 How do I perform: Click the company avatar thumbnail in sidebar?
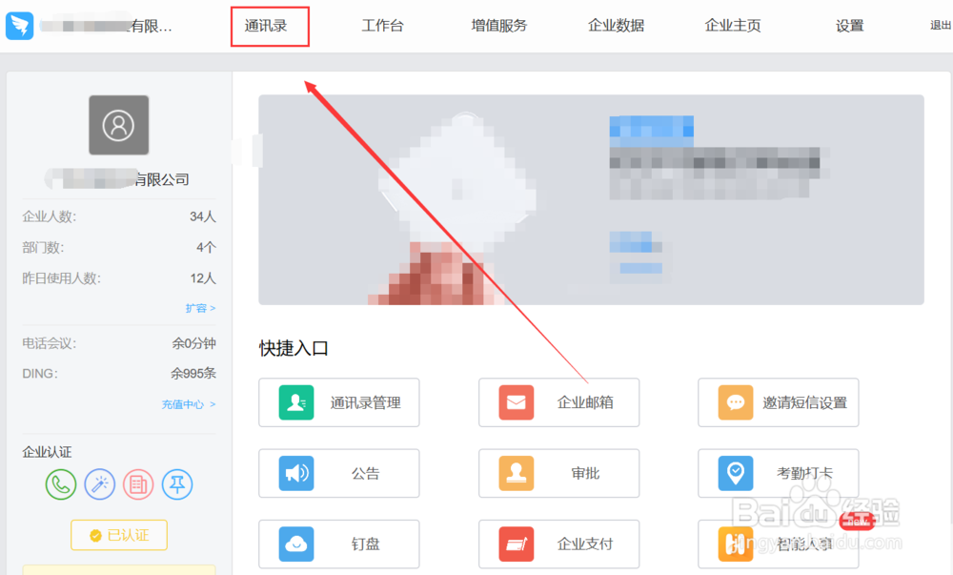(x=118, y=125)
